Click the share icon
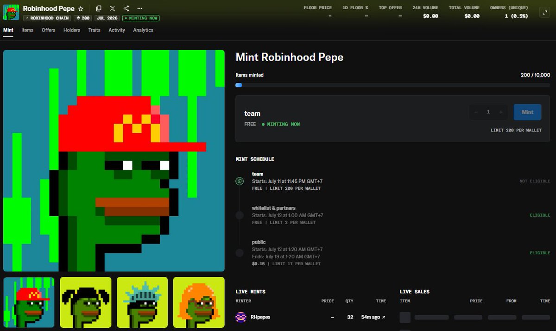556x331 pixels. pos(126,8)
